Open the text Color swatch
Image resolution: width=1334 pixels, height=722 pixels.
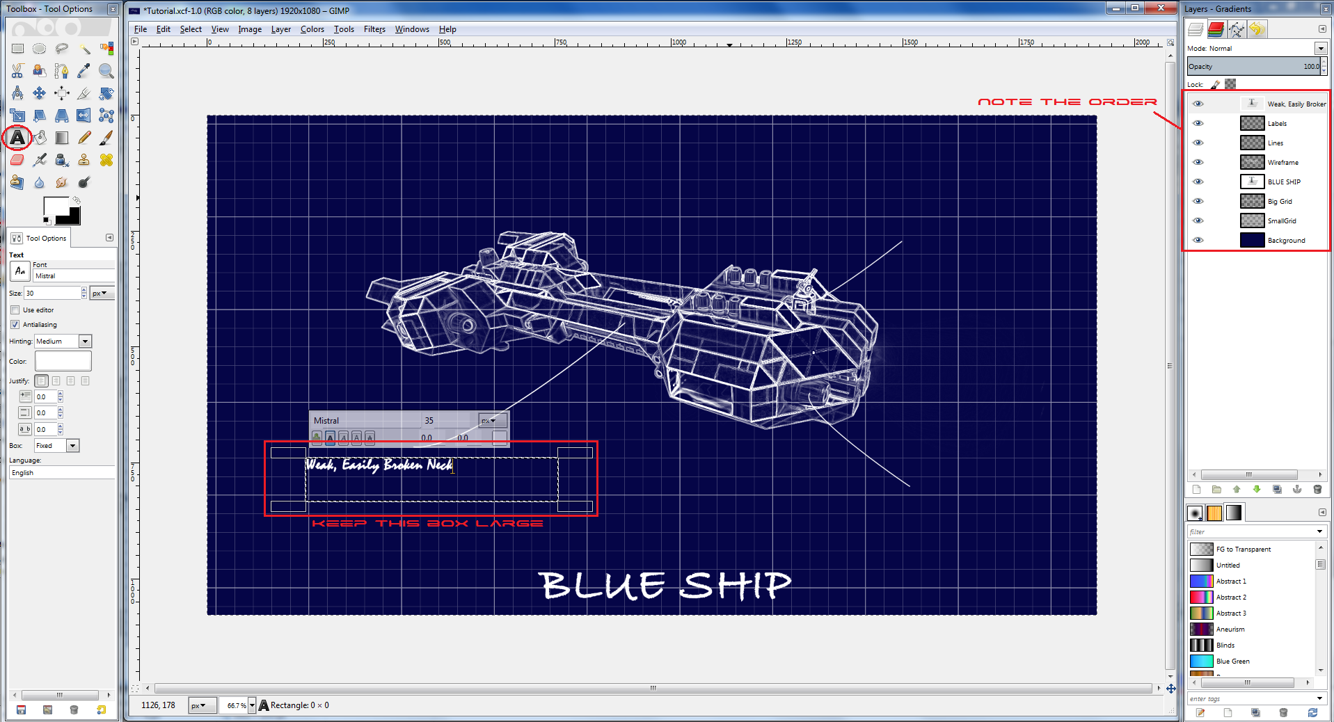click(x=63, y=361)
